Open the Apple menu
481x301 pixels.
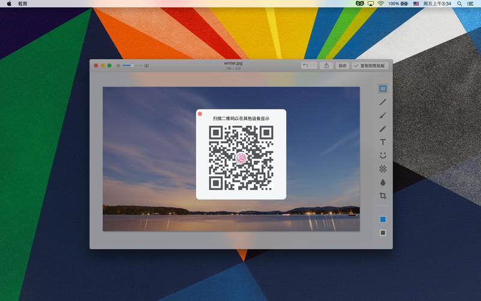tap(9, 4)
